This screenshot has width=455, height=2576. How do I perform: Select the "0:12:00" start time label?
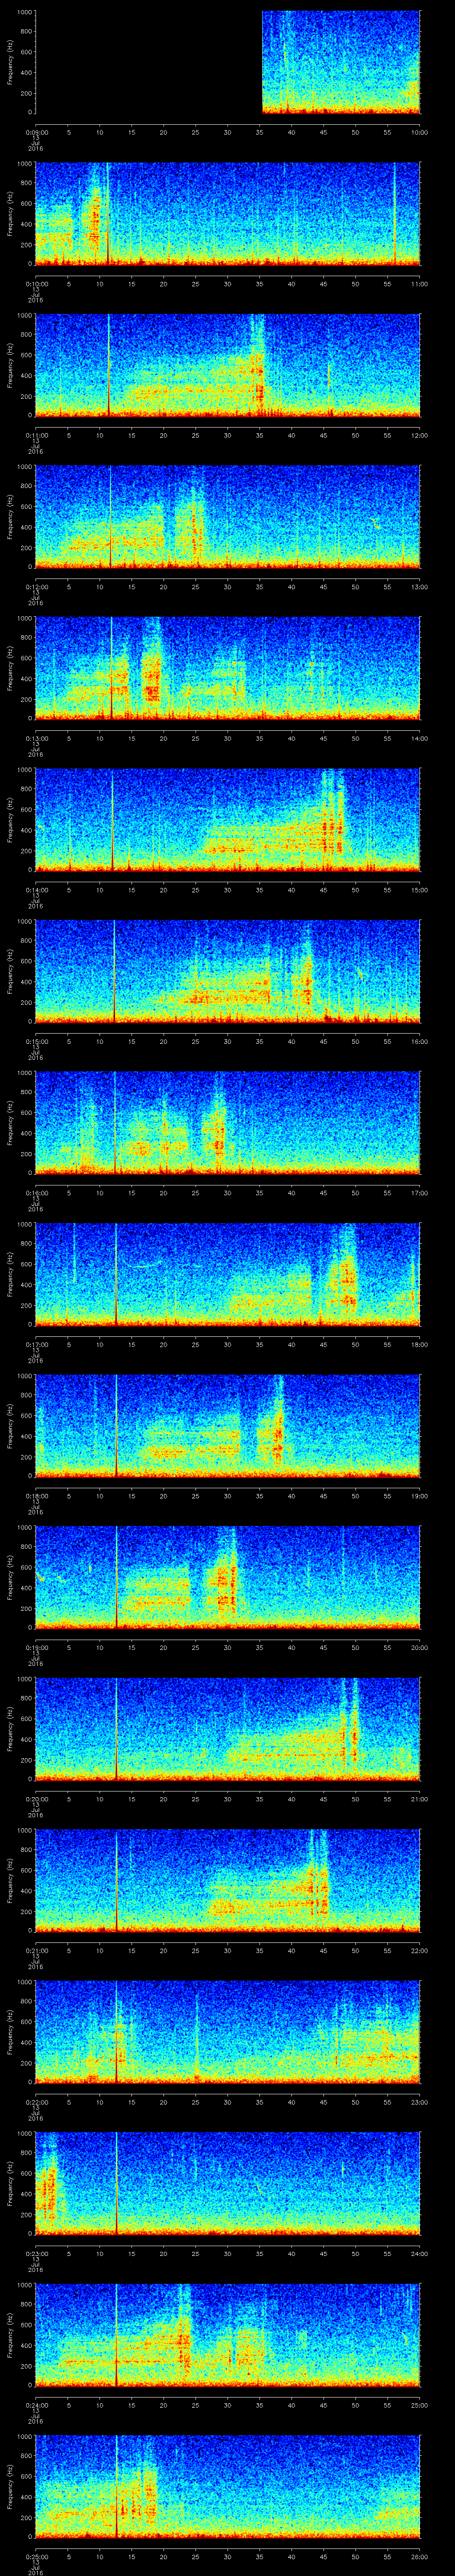tap(36, 587)
